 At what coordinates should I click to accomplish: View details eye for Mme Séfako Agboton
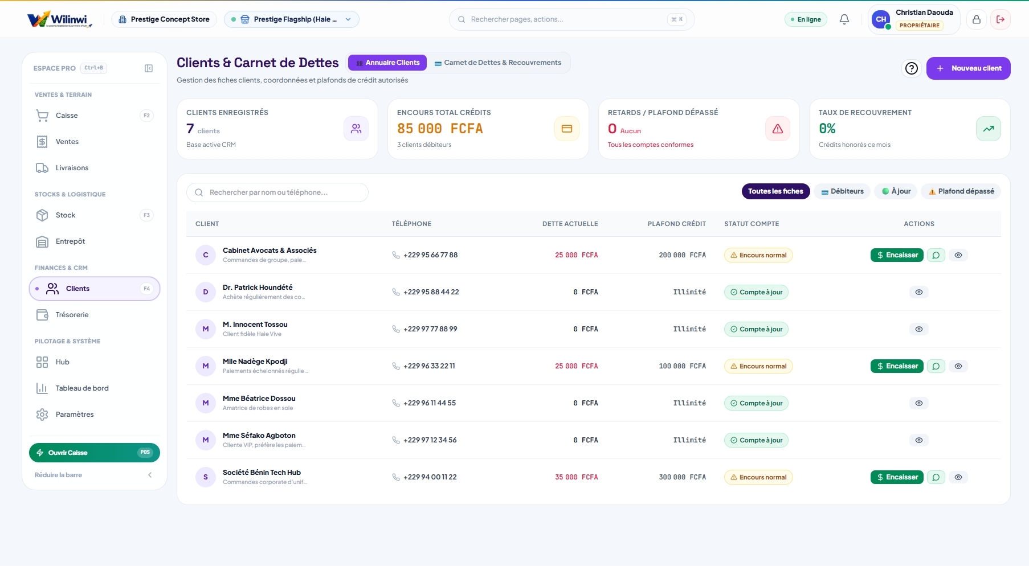[919, 440]
